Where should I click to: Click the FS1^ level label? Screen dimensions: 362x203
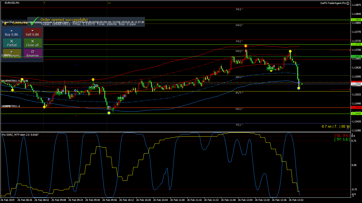pos(240,125)
